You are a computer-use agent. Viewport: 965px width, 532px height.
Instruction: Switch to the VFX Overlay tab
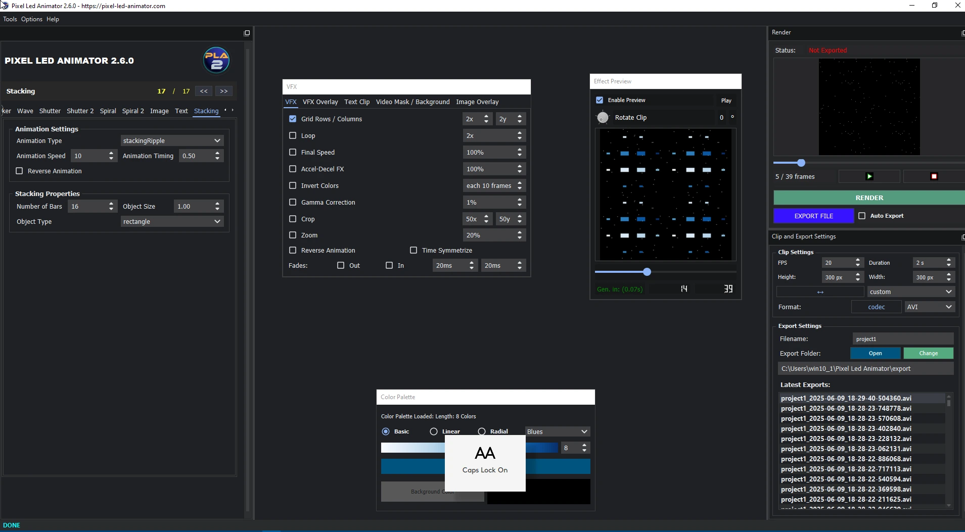(320, 102)
